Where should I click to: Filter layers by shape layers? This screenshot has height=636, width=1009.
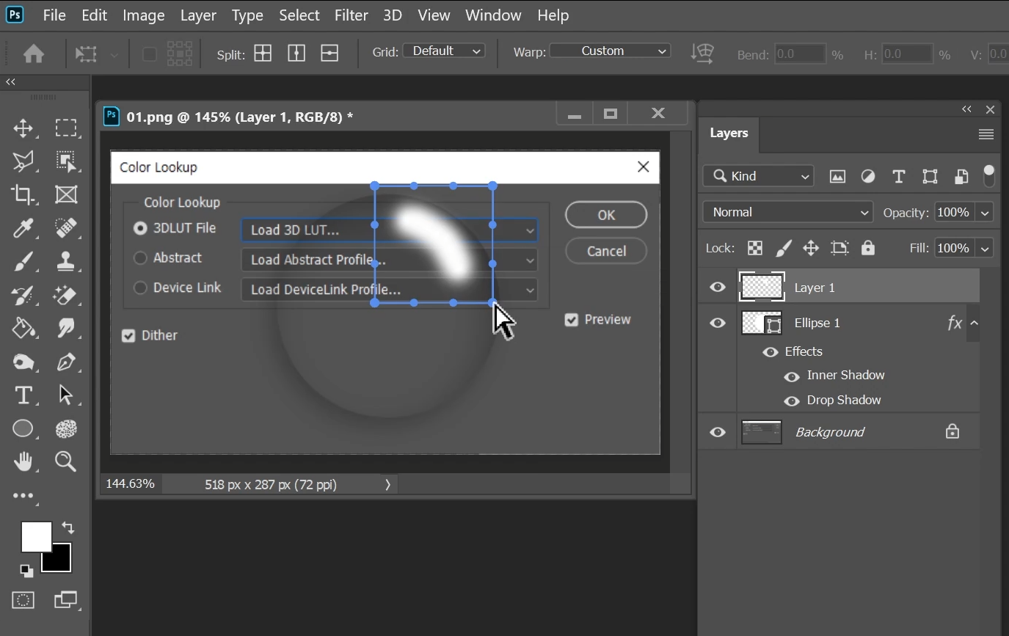click(930, 176)
